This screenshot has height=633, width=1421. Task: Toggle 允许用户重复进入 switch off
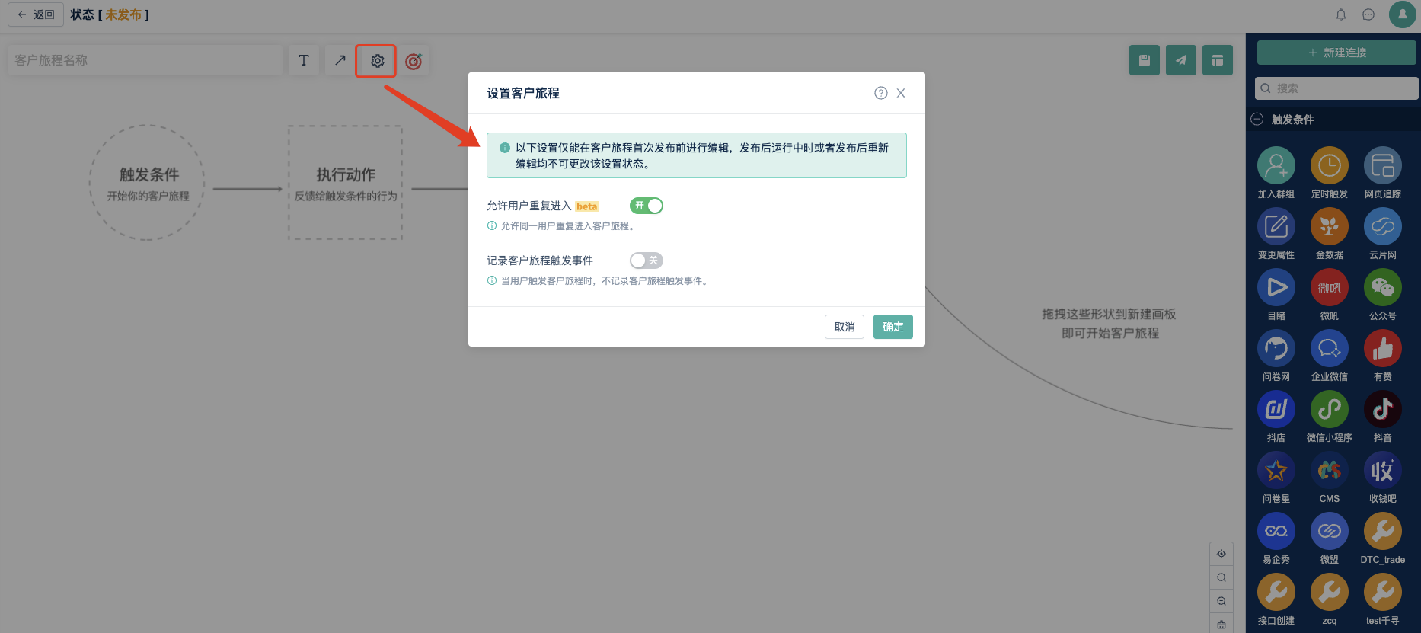647,206
